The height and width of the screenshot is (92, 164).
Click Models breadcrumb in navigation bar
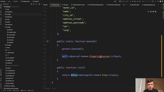[15, 1]
